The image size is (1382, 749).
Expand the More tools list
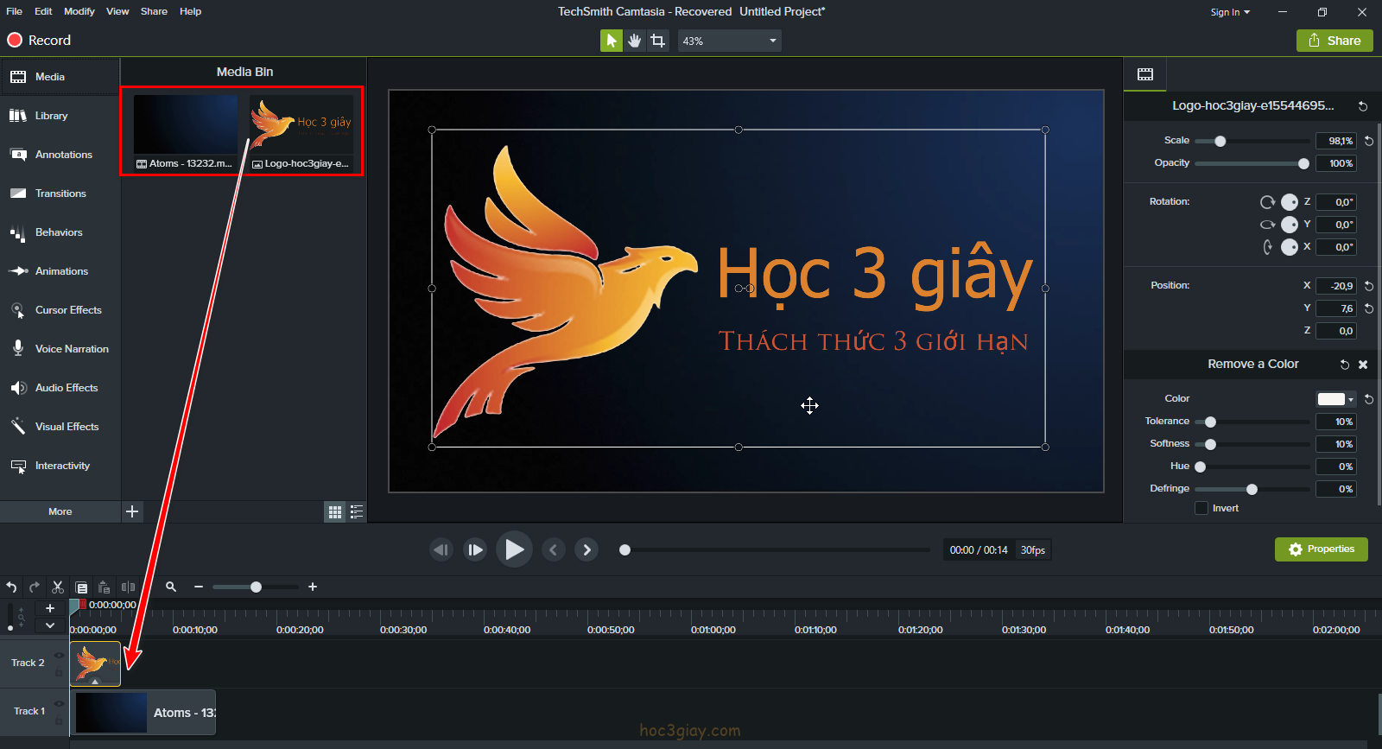coord(60,511)
